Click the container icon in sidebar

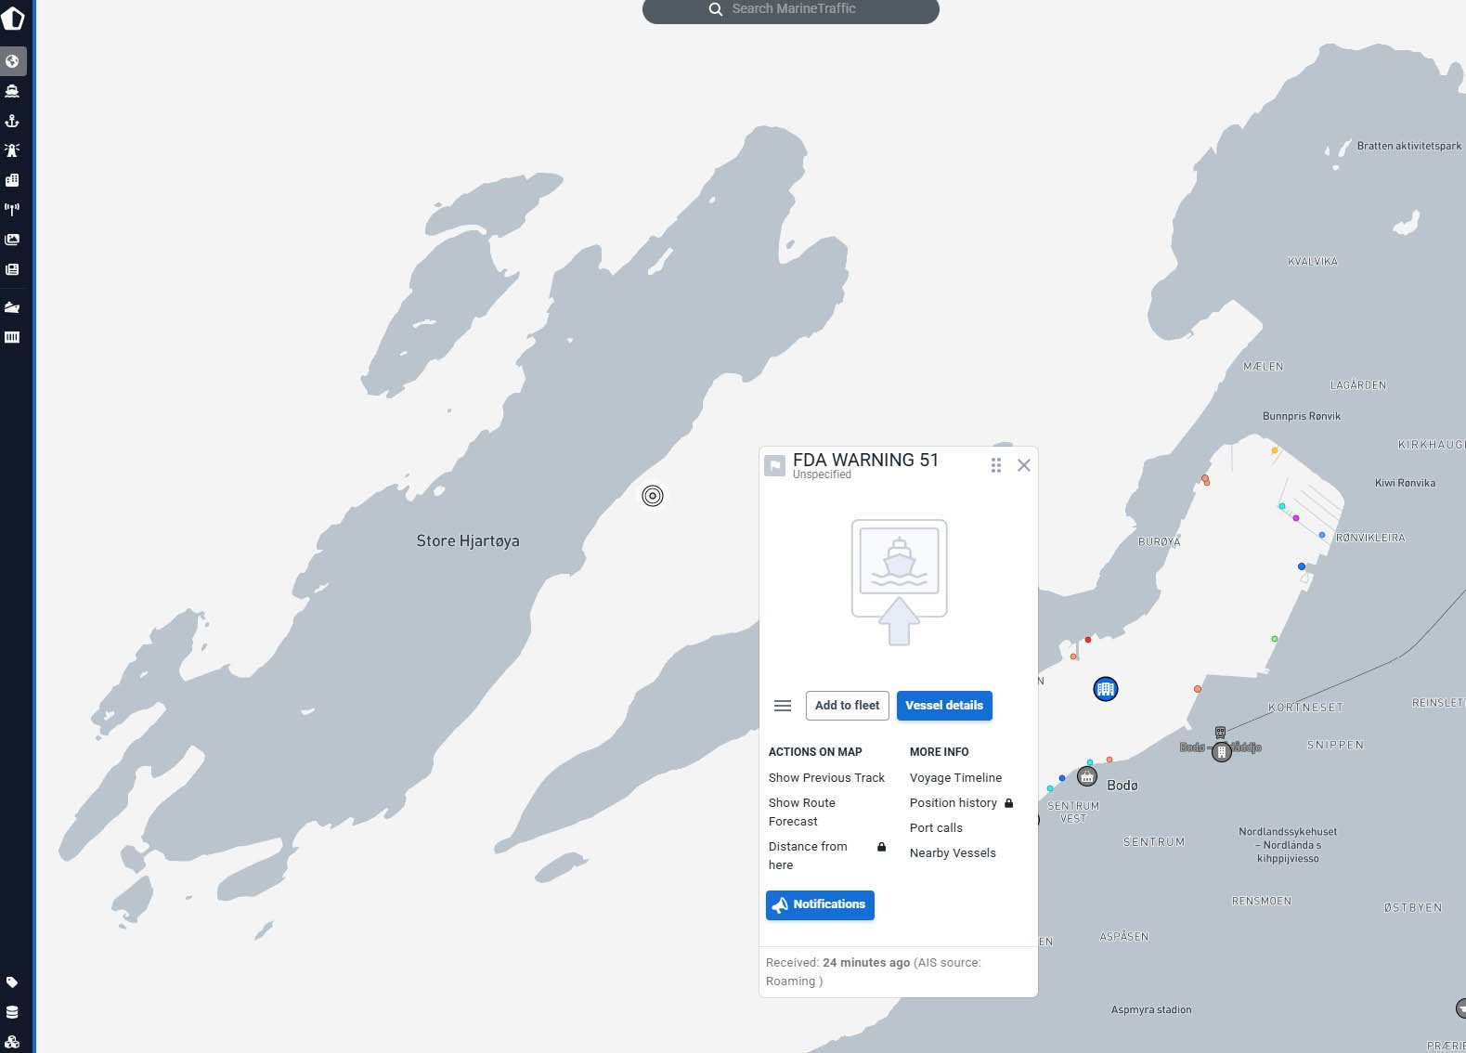click(12, 337)
